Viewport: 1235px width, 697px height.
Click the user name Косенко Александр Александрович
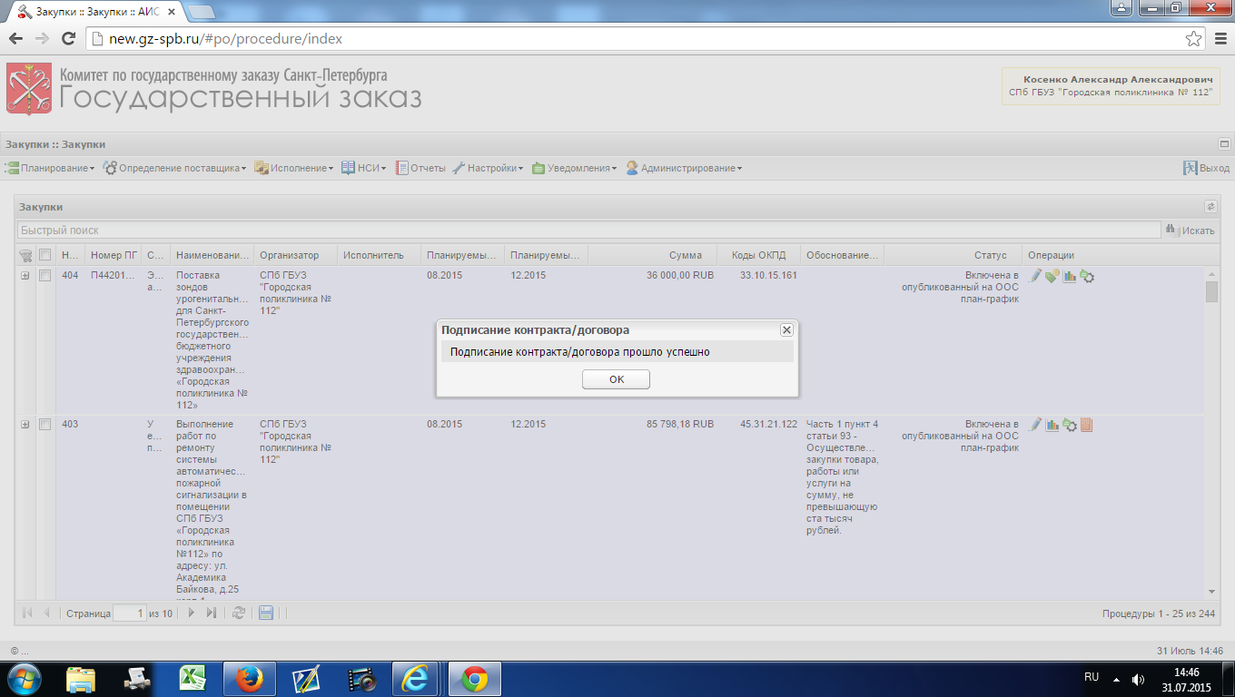coord(1118,80)
